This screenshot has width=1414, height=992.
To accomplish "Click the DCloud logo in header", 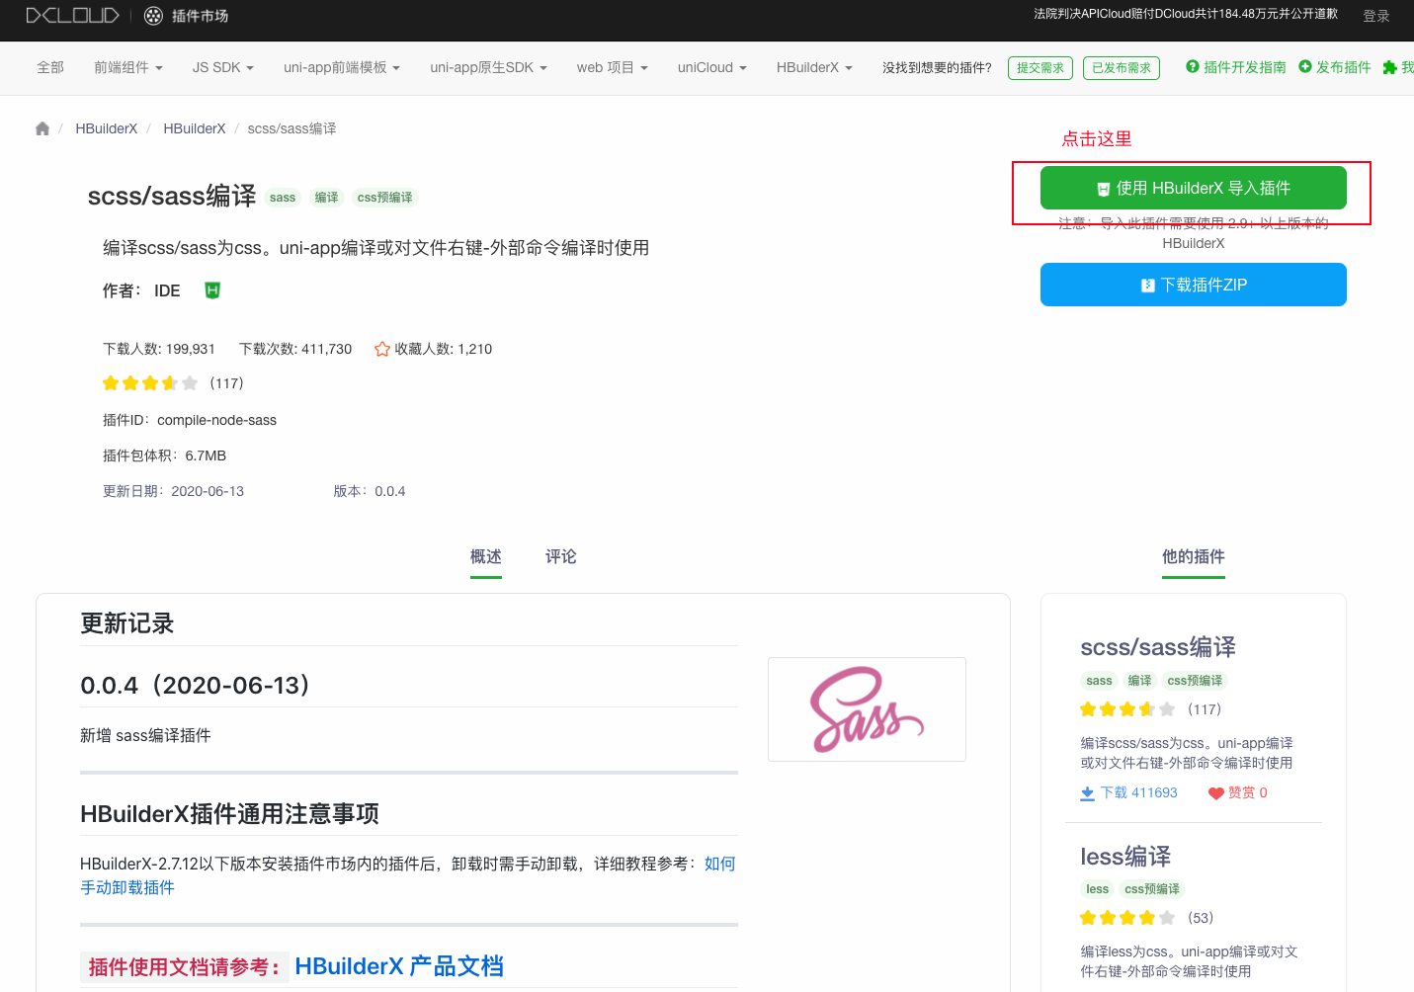I will [x=72, y=16].
